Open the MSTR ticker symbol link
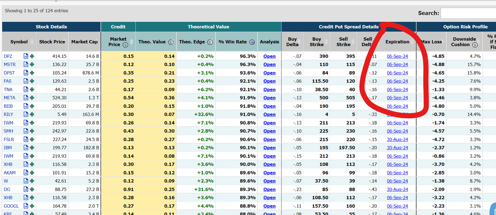This screenshot has height=215, width=496. point(10,64)
